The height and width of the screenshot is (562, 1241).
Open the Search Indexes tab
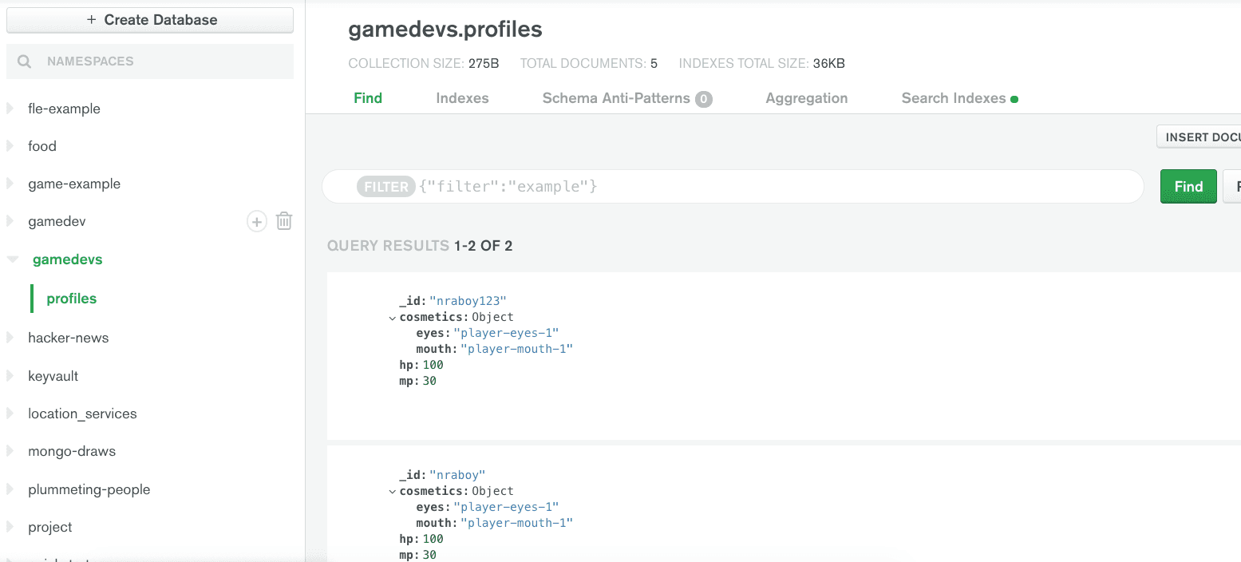[x=953, y=98]
